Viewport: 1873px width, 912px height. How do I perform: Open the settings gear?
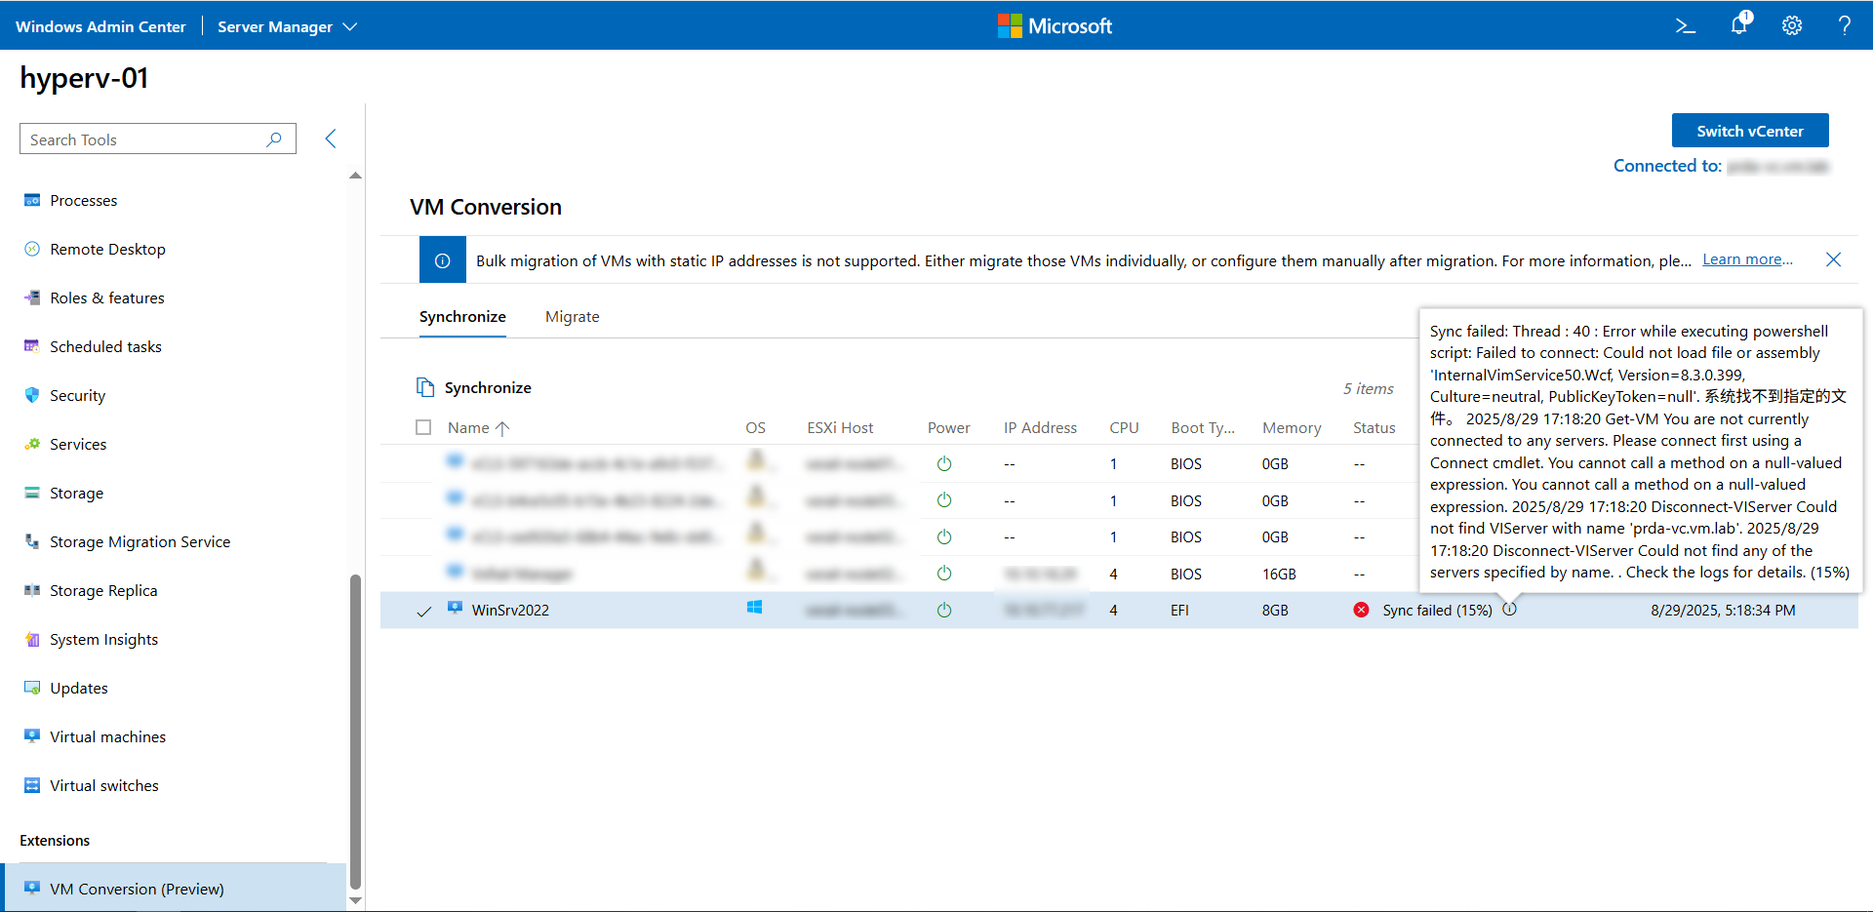pos(1792,26)
